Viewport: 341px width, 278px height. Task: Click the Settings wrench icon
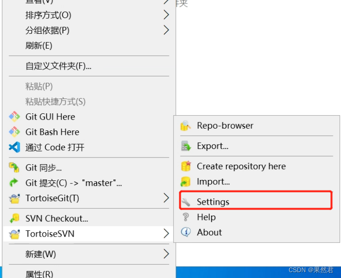click(186, 202)
